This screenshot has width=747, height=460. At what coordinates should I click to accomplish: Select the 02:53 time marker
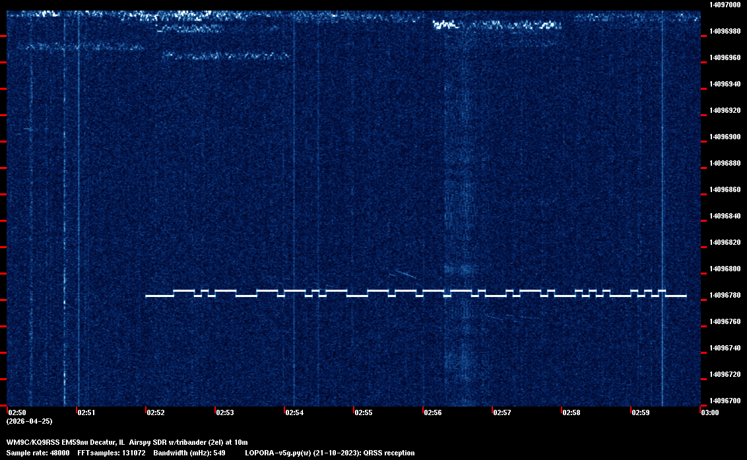[225, 412]
